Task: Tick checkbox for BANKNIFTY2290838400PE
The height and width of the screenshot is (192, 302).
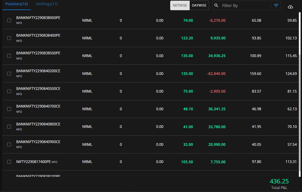Action: click(9, 38)
